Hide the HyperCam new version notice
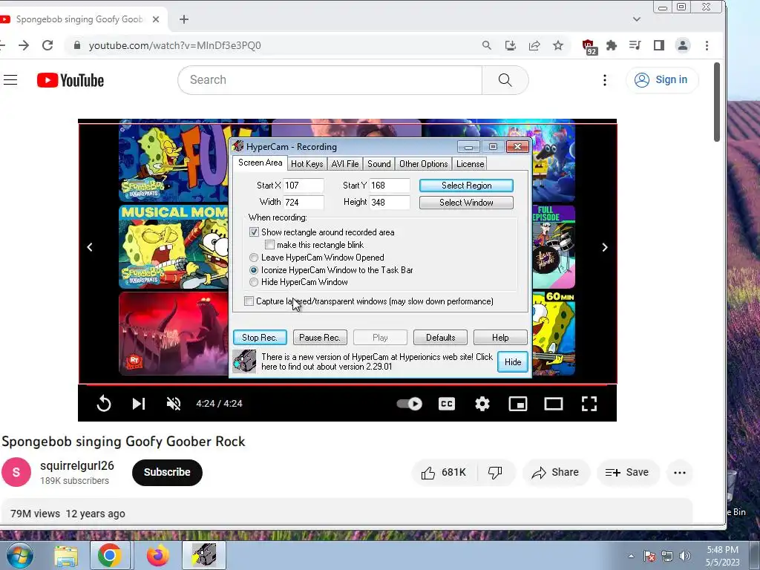Screen dimensions: 760x570 pos(513,362)
